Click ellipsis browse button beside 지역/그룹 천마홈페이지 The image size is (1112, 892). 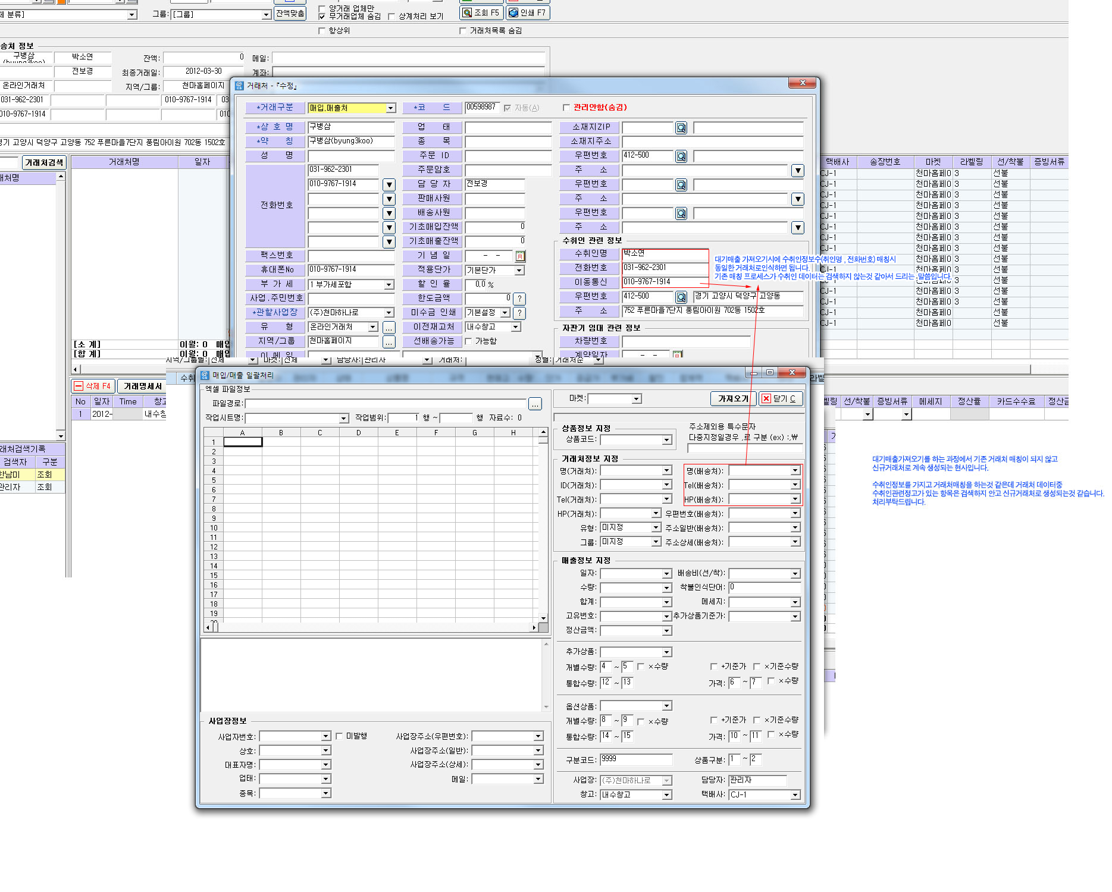click(x=389, y=342)
